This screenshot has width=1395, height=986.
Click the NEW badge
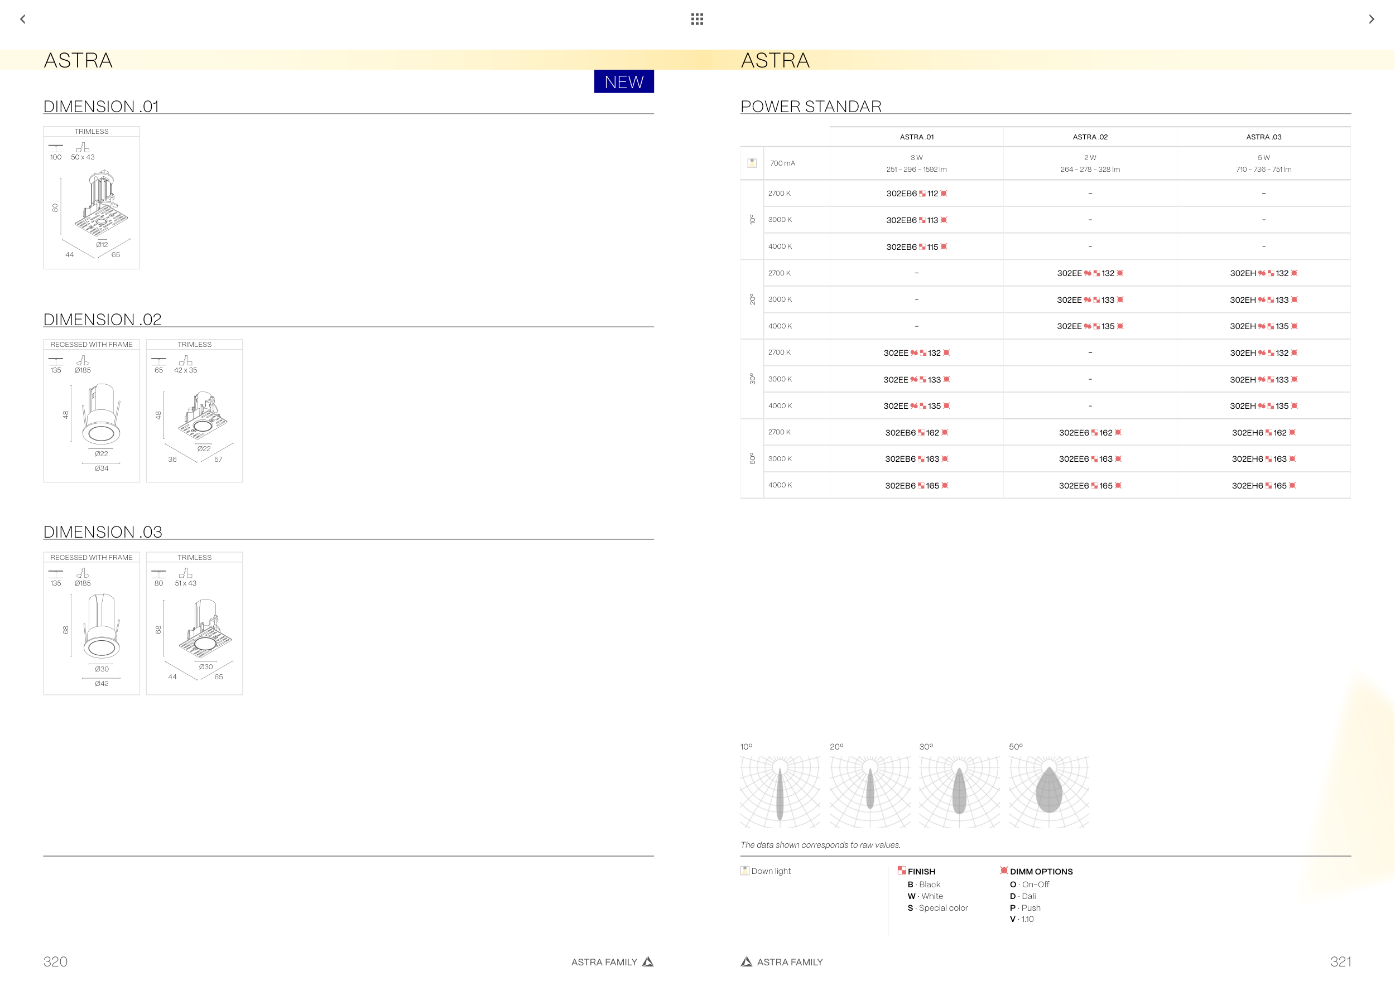(x=623, y=81)
